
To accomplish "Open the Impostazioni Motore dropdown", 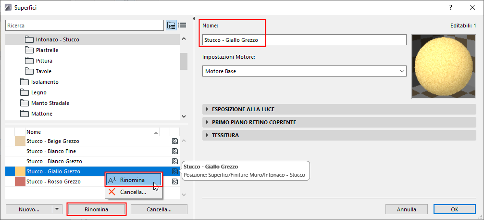I will (x=304, y=71).
